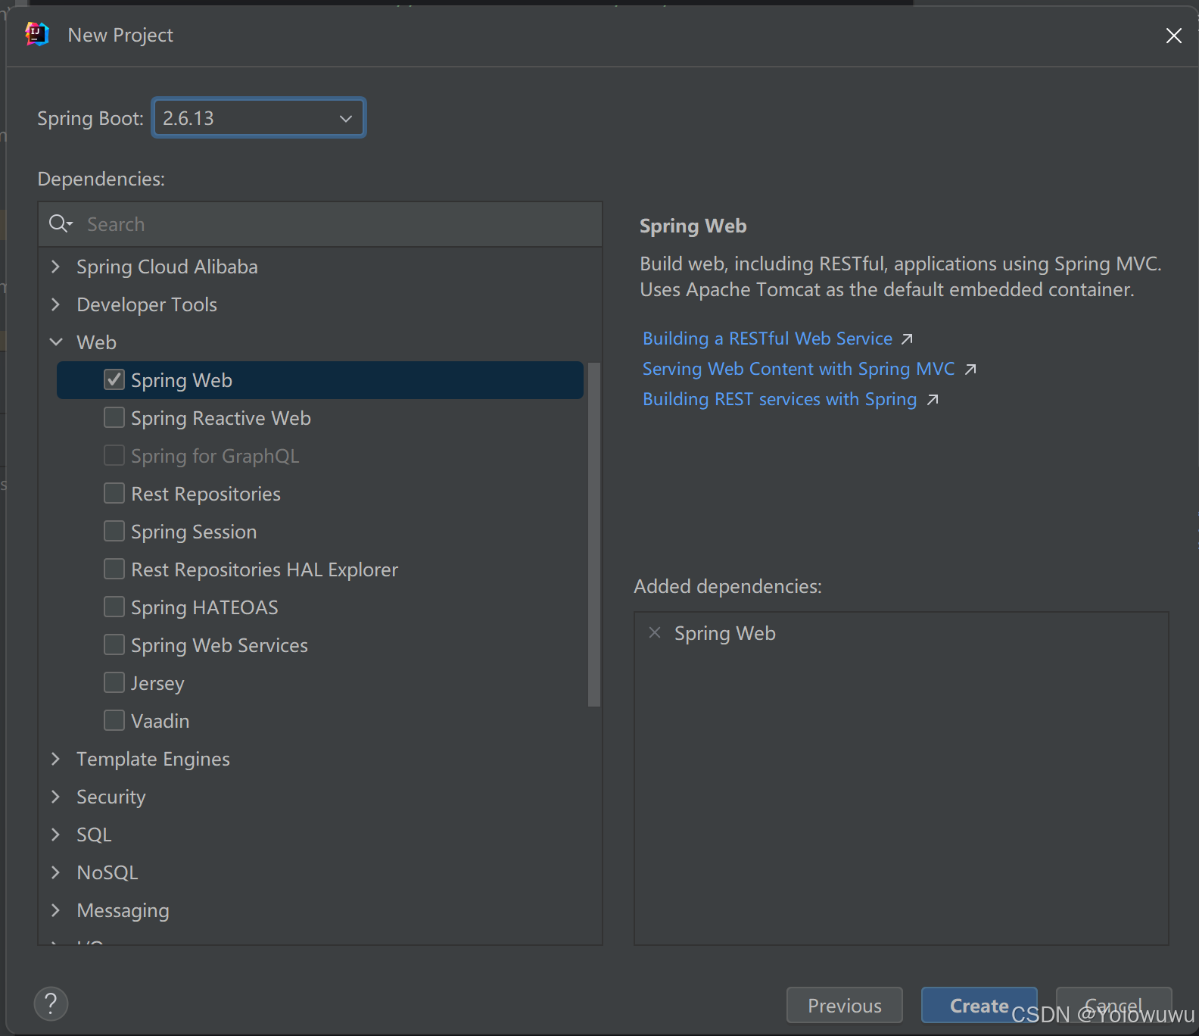Select the Rest Repositories label
The image size is (1199, 1036).
point(206,494)
